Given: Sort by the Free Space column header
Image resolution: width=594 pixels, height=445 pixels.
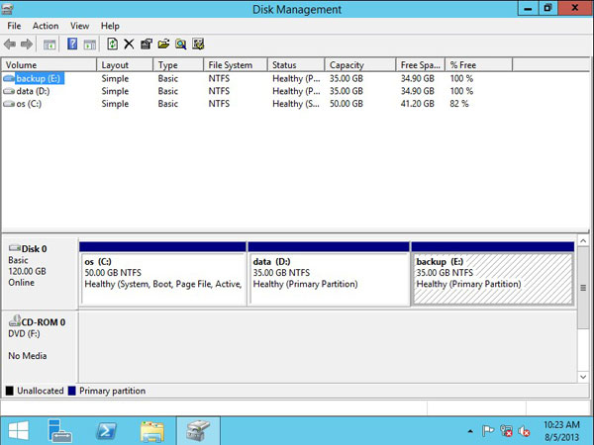Looking at the screenshot, I should click(x=421, y=65).
